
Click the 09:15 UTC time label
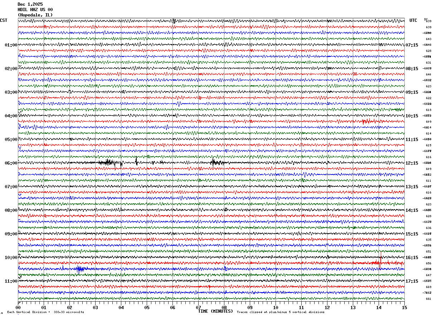click(412, 92)
